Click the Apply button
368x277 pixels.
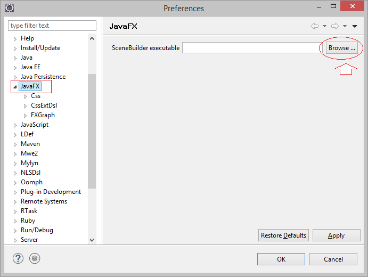coord(337,235)
